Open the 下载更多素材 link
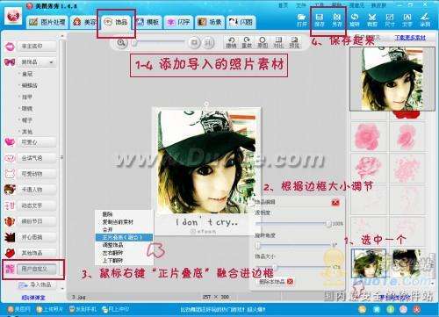The width and height of the screenshot is (439, 317). coord(410,38)
